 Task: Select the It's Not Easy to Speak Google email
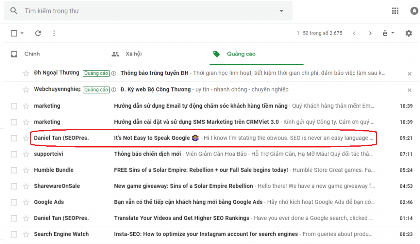[x=14, y=138]
